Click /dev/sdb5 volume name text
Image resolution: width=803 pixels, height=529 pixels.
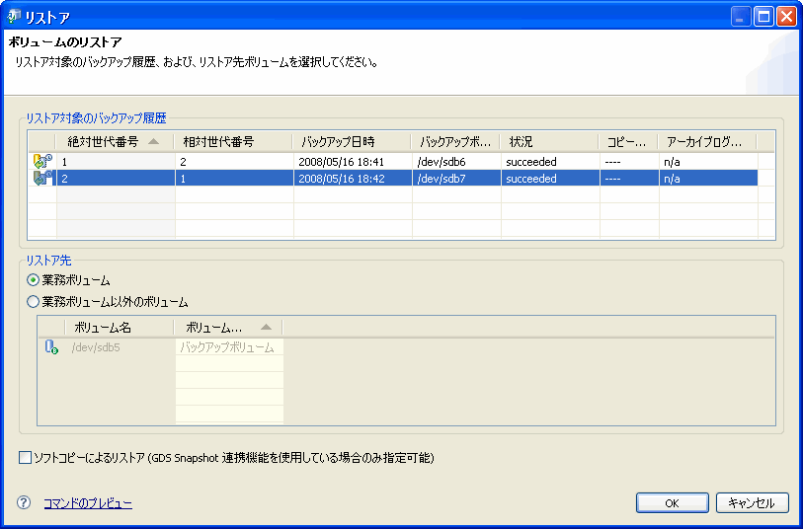point(96,347)
